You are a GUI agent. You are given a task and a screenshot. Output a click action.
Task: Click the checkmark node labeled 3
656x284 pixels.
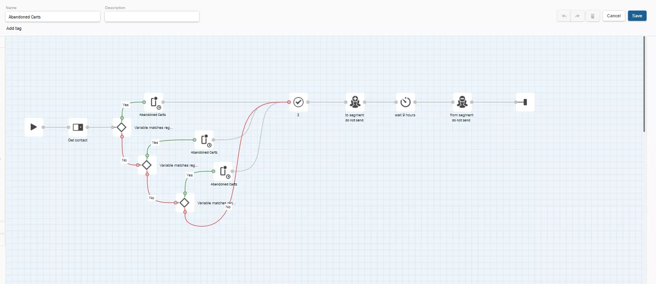[298, 102]
